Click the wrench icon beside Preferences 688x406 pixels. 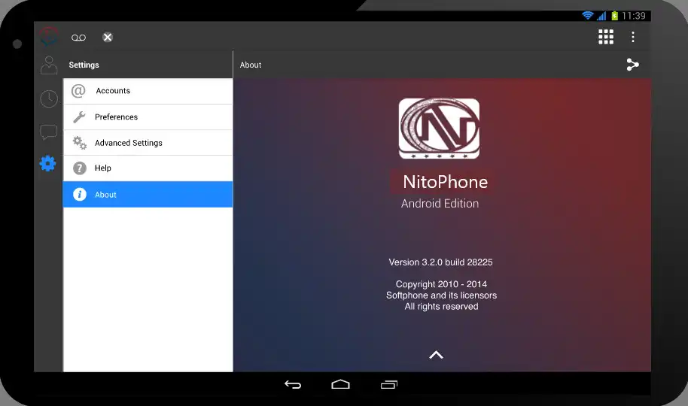click(80, 117)
